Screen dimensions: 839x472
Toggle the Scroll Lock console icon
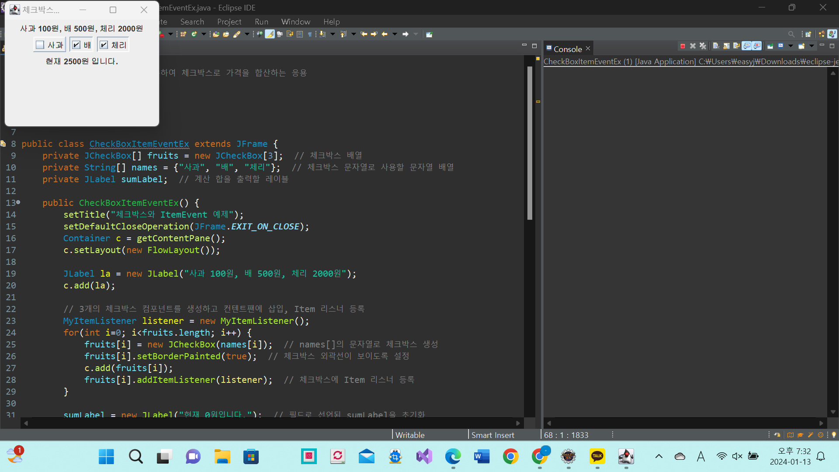pos(726,46)
